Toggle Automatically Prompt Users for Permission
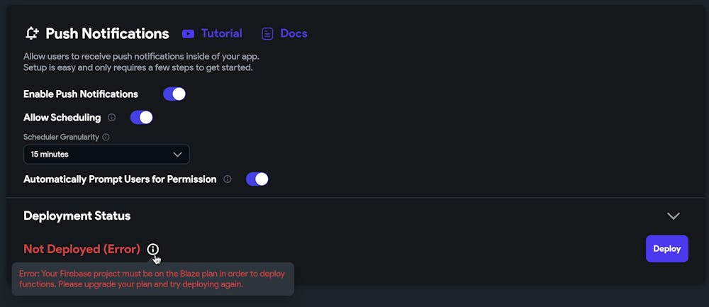 tap(257, 179)
